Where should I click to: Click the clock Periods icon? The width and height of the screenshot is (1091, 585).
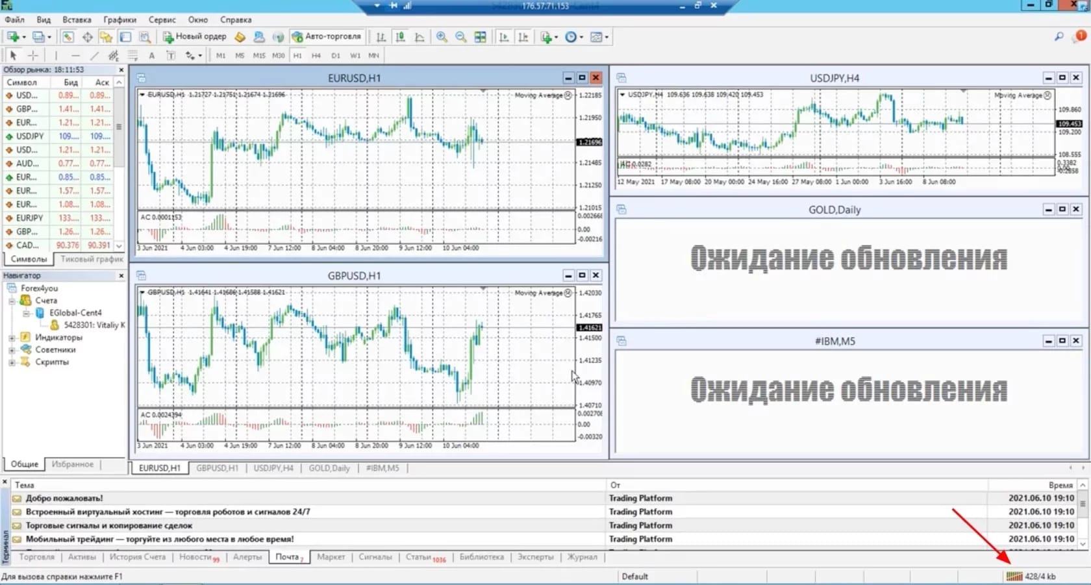(571, 37)
